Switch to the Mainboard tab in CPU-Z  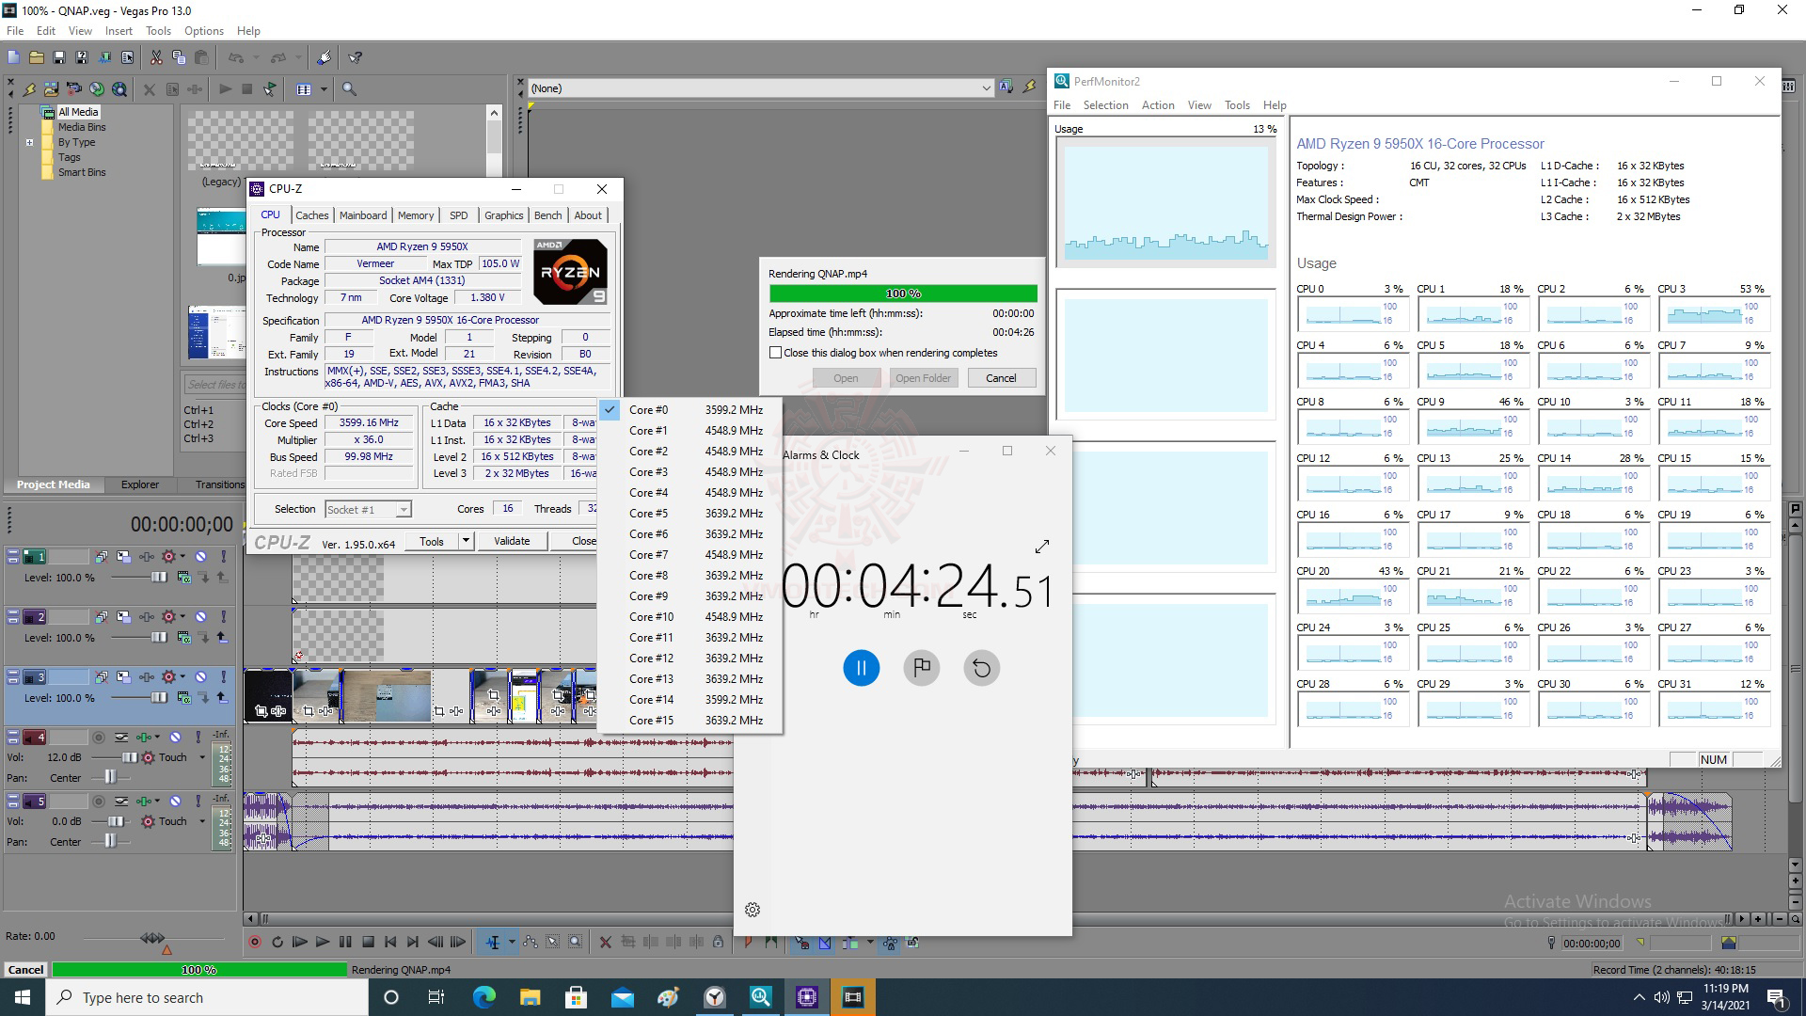[x=363, y=215]
